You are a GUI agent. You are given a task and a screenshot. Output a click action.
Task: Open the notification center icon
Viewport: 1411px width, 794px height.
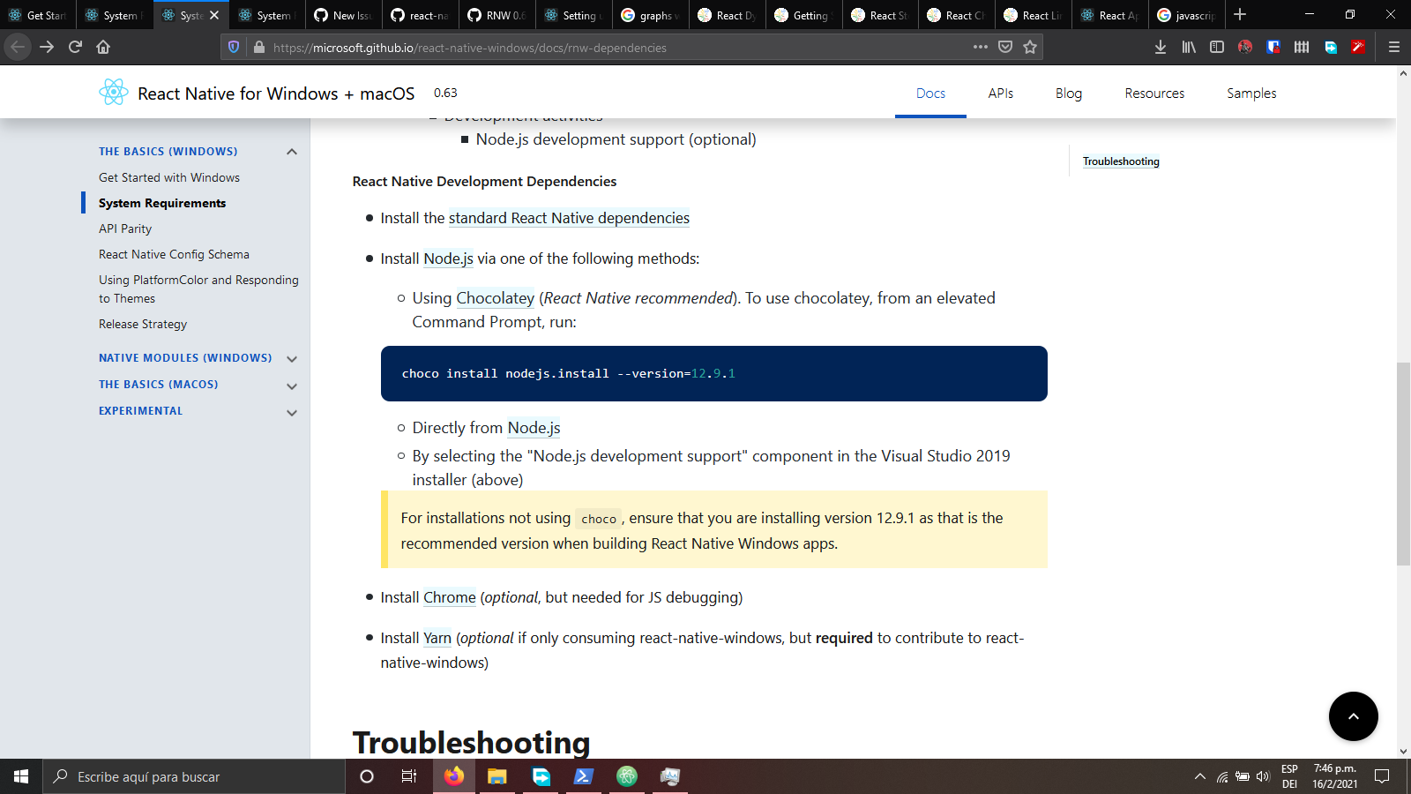pyautogui.click(x=1382, y=776)
